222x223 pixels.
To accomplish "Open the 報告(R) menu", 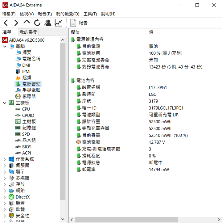I will [45, 14].
